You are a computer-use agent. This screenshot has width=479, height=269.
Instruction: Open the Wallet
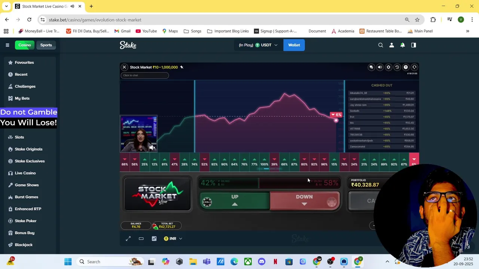pos(294,45)
